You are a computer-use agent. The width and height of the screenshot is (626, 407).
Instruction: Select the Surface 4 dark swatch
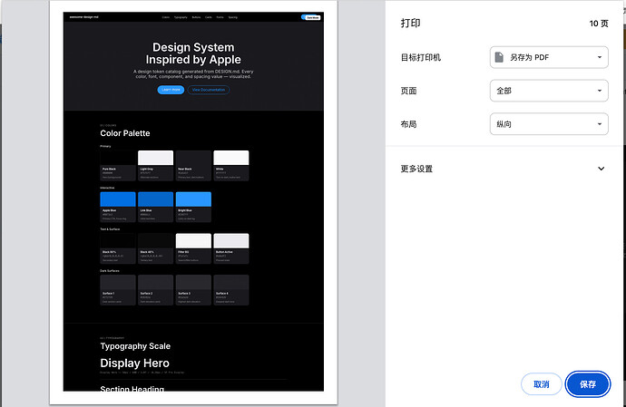231,290
